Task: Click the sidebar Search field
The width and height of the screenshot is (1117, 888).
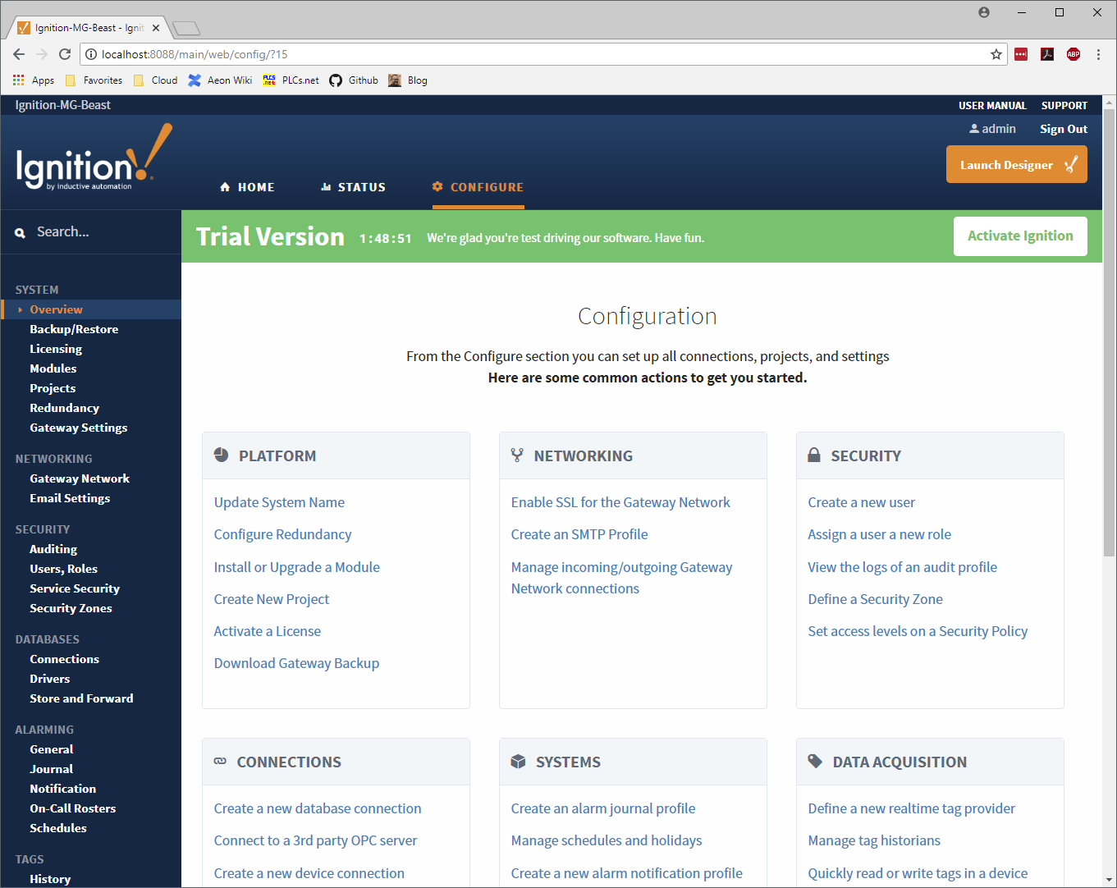Action: [90, 232]
